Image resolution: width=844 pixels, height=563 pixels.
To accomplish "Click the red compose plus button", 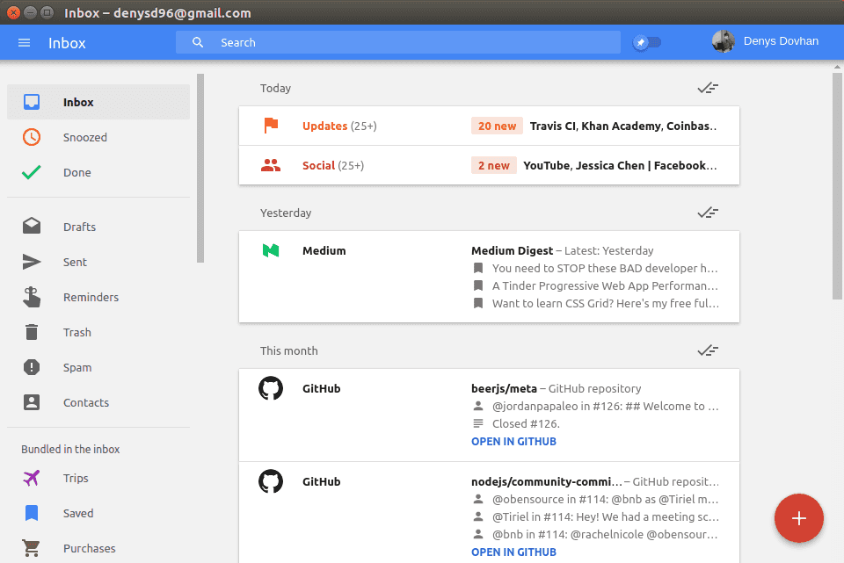I will point(799,518).
